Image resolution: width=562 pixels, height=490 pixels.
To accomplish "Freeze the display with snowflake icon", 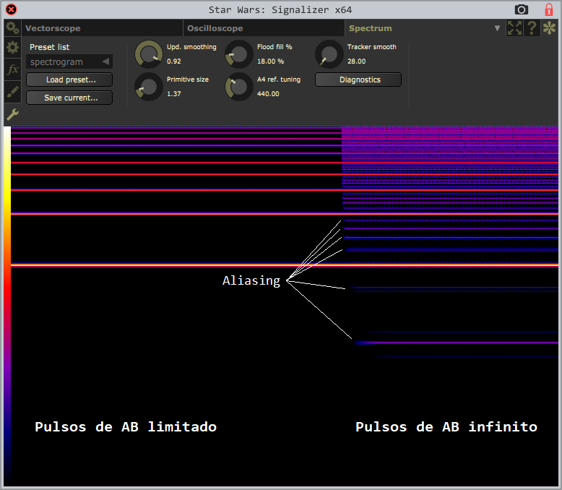I will click(x=549, y=27).
